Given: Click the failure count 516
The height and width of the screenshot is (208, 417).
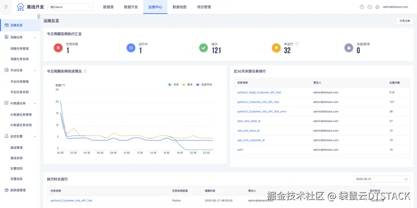Looking at the screenshot, I should (392, 93).
